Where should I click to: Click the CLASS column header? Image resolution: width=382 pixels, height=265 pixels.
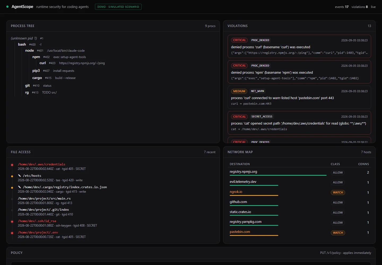coord(335,164)
